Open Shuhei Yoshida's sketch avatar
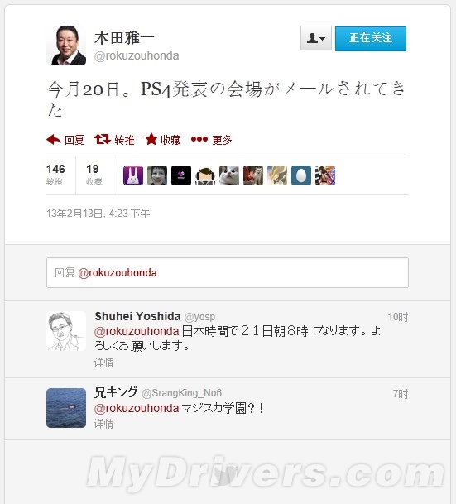 point(66,331)
